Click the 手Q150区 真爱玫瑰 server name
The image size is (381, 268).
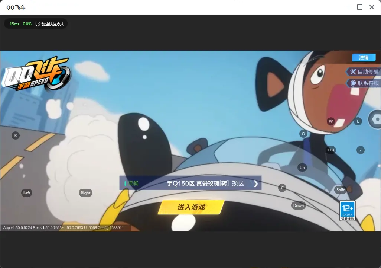click(198, 183)
